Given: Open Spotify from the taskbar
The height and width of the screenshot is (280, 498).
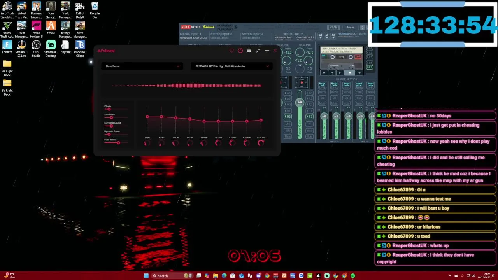Looking at the screenshot, I should coord(352,276).
